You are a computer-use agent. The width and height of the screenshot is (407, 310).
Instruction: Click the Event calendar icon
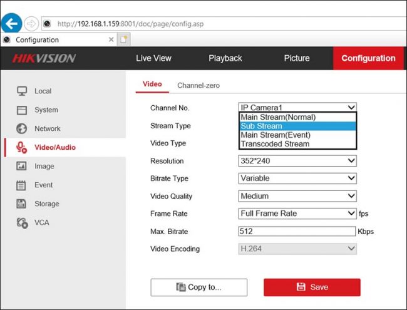tap(22, 185)
